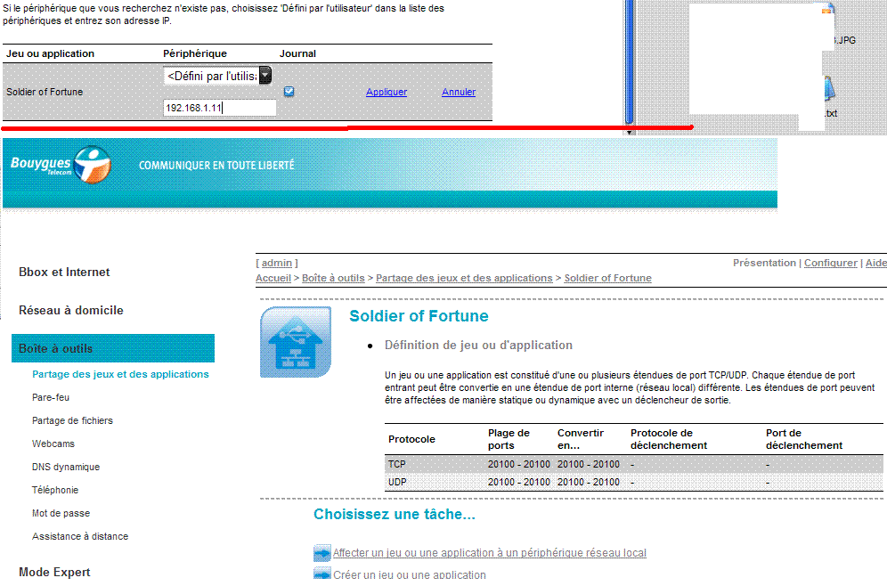Open Pare-feu sidebar item

tap(51, 397)
